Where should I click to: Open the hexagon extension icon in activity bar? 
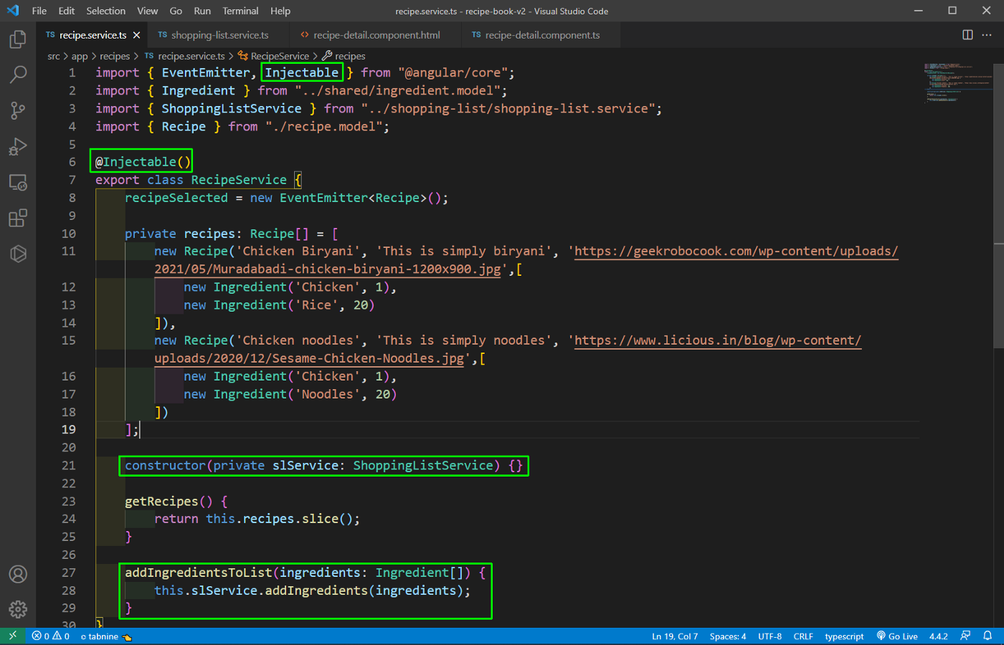pyautogui.click(x=18, y=254)
